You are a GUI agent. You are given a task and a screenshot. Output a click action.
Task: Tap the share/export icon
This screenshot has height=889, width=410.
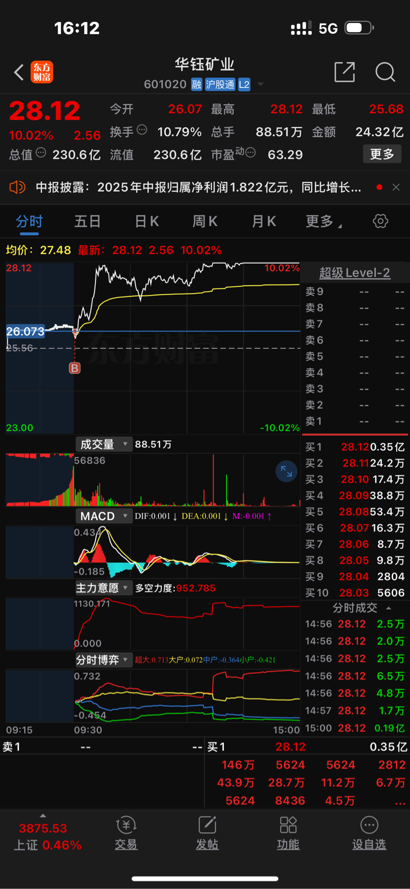(x=344, y=72)
